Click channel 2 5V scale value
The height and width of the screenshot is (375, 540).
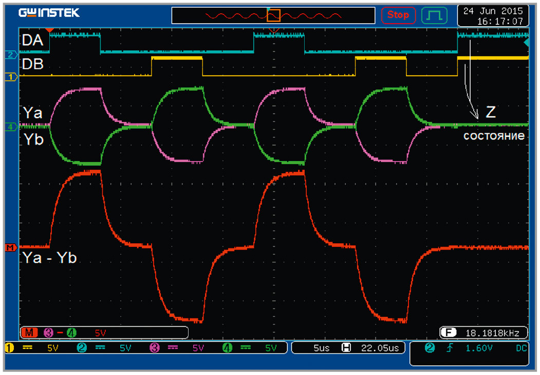[125, 348]
